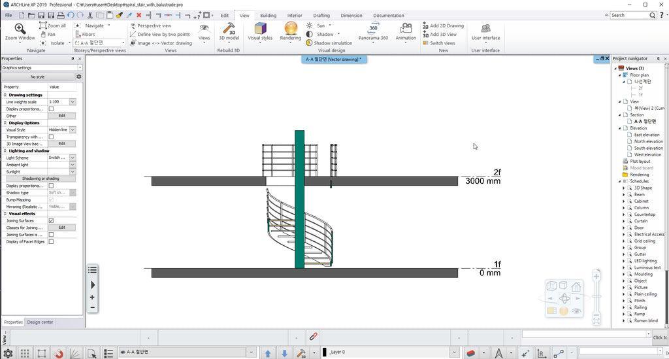Toggle Display of Facet Edges checkbox
Viewport: 669px width, 359px height.
coord(51,241)
